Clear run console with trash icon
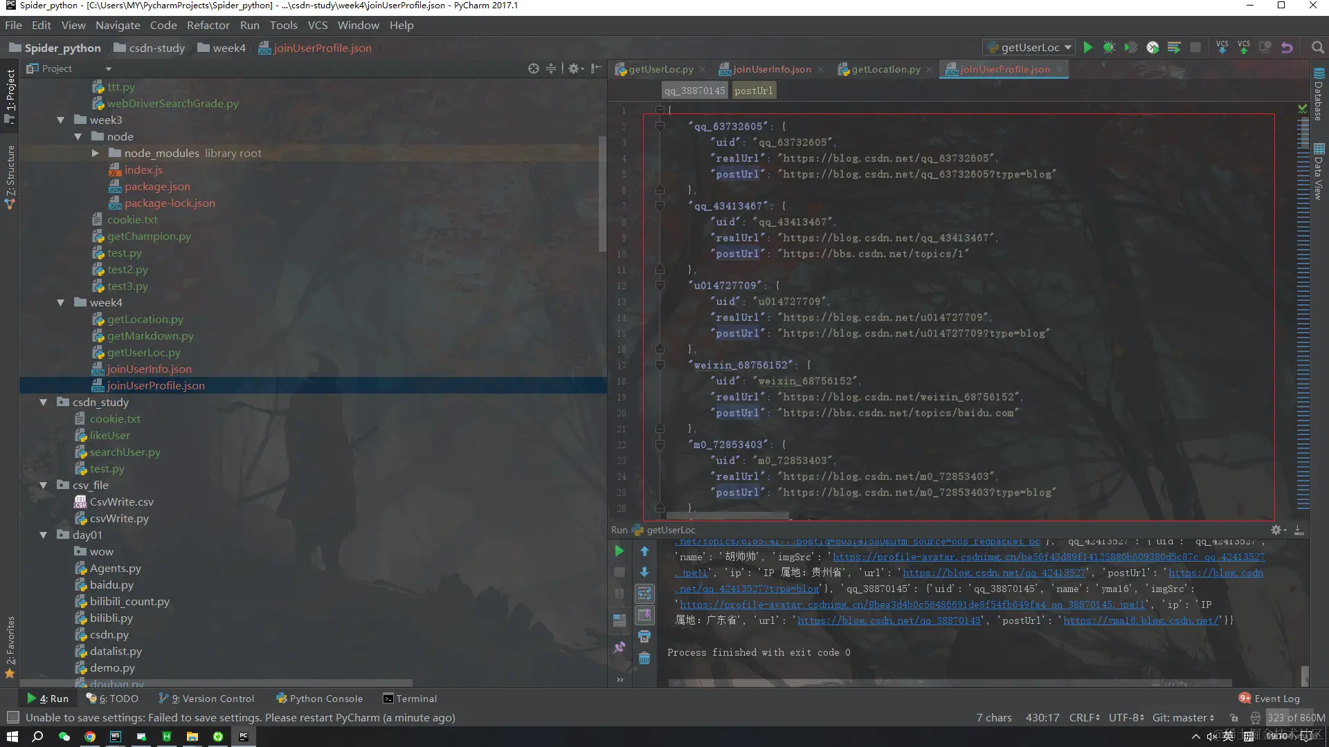Viewport: 1329px width, 747px height. pyautogui.click(x=644, y=658)
